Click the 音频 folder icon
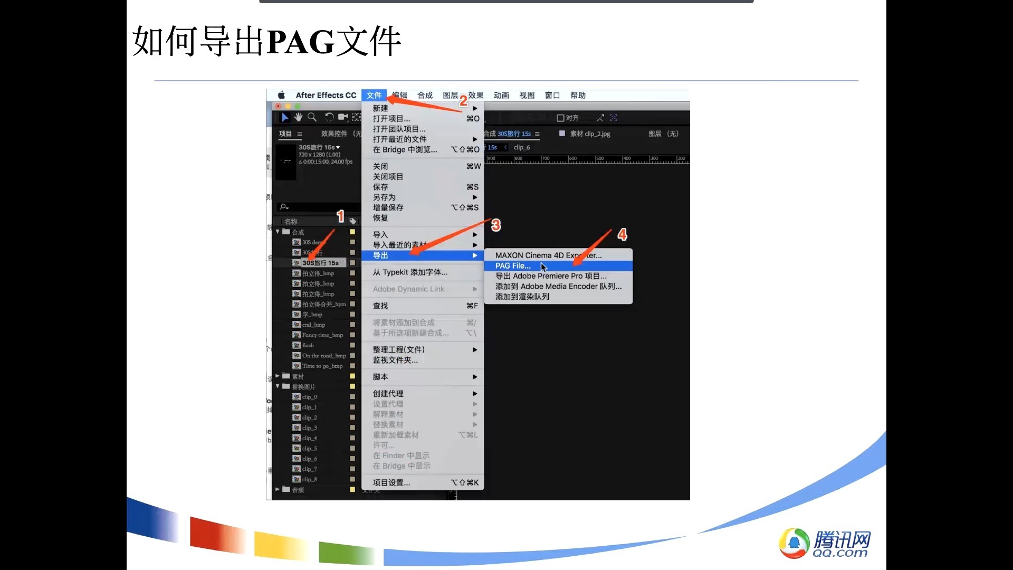Viewport: 1013px width, 570px height. [x=286, y=489]
